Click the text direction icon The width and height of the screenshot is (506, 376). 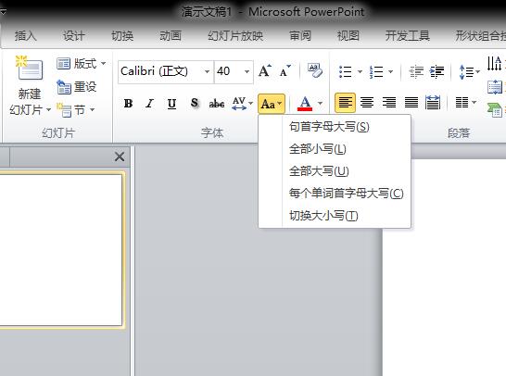coord(495,63)
